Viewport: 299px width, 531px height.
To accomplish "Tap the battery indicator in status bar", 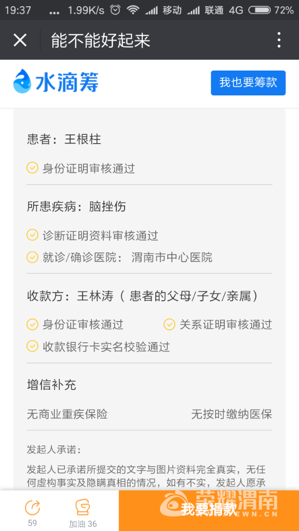I will (259, 10).
